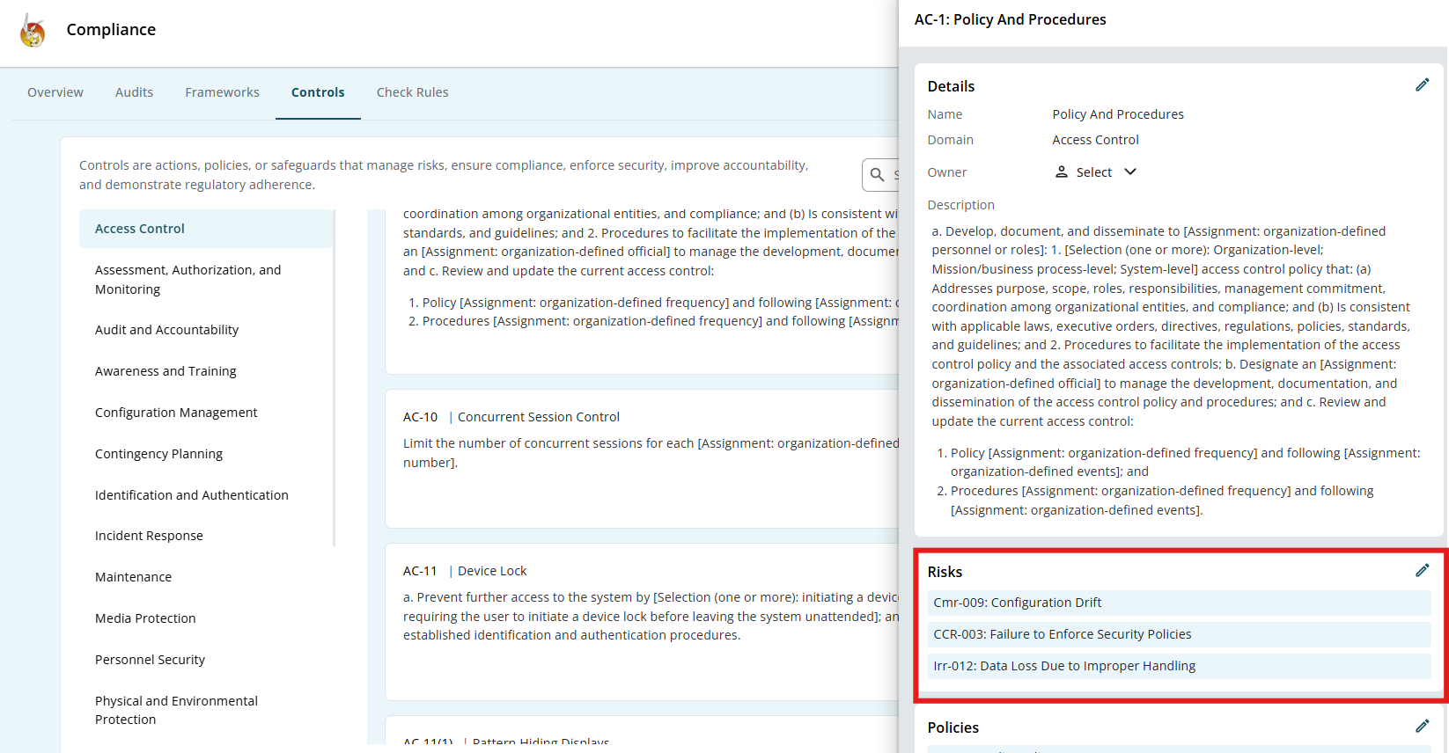Select Incident Response in sidebar
This screenshot has width=1449, height=753.
pyautogui.click(x=149, y=536)
